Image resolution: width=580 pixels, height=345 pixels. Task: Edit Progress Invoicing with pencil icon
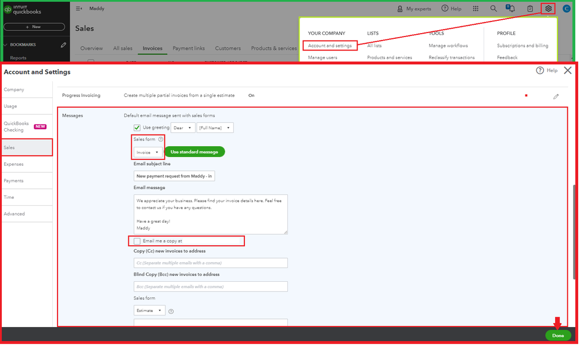(556, 96)
